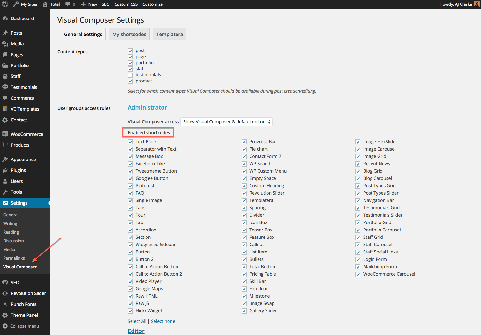
Task: Uncheck the Image FlexSlider shortcode checkbox
Action: click(358, 142)
